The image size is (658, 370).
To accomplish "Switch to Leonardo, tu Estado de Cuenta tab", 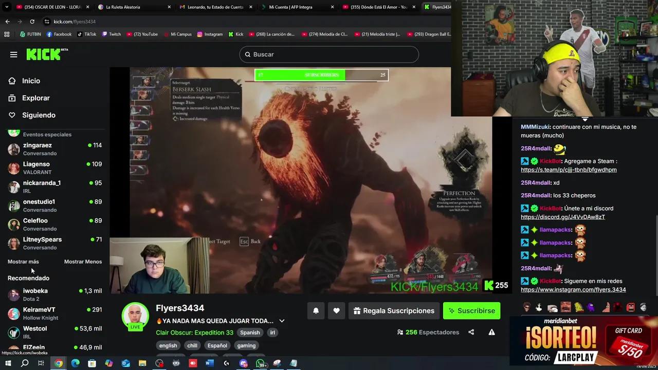I will [x=216, y=7].
